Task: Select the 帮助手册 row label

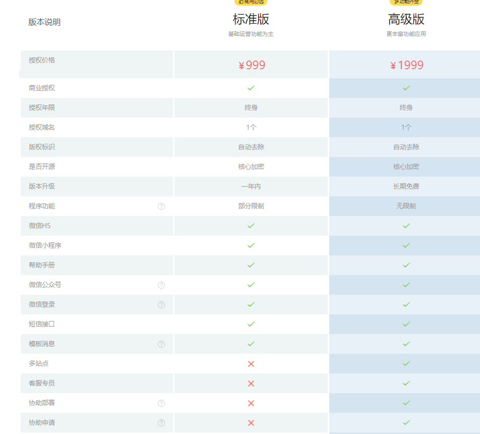Action: pyautogui.click(x=42, y=265)
